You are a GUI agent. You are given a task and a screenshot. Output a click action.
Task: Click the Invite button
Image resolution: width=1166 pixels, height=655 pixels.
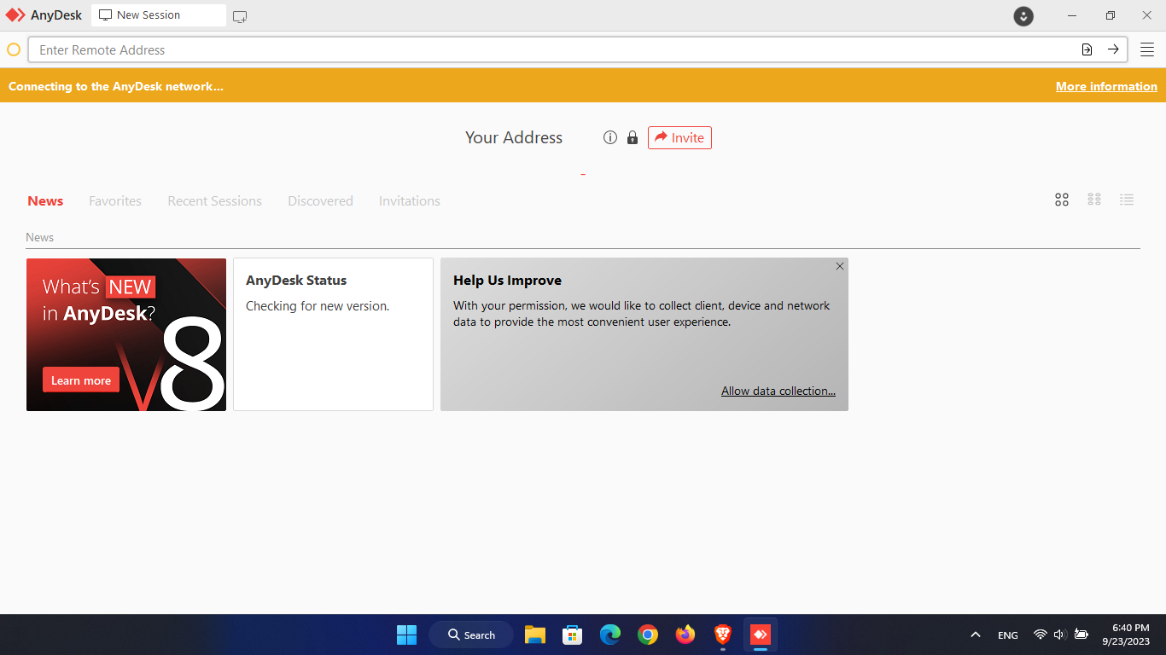679,137
